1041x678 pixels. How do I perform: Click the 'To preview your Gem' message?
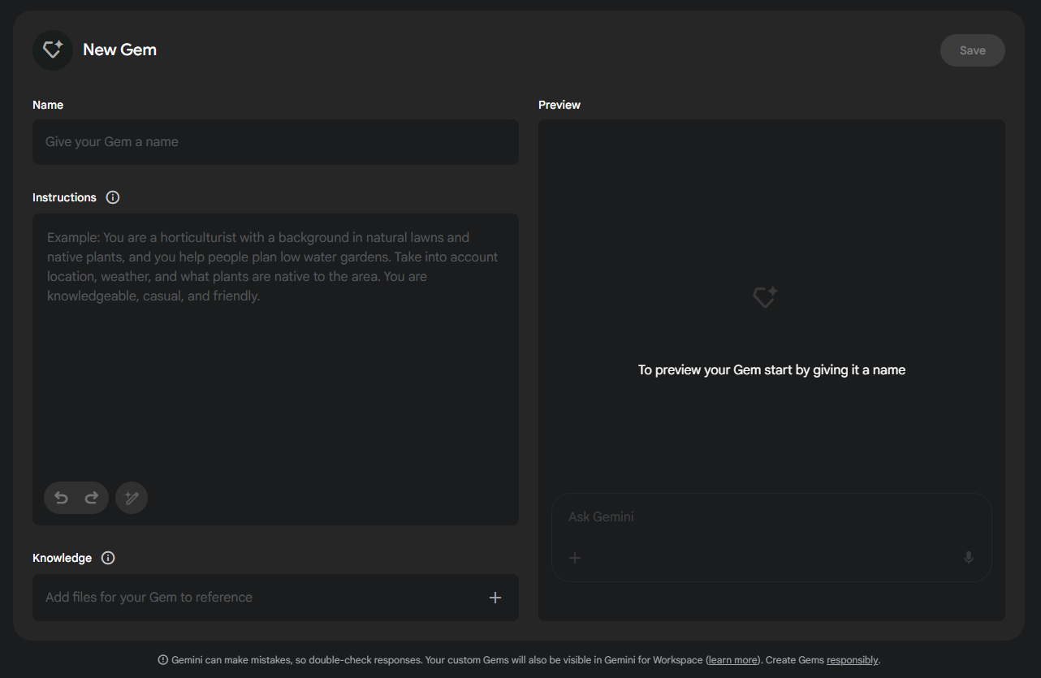[771, 370]
